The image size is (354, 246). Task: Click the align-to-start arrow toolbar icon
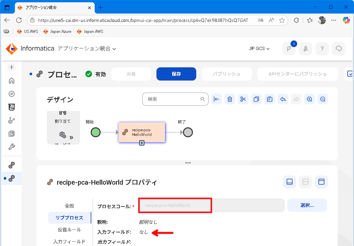pyautogui.click(x=216, y=99)
